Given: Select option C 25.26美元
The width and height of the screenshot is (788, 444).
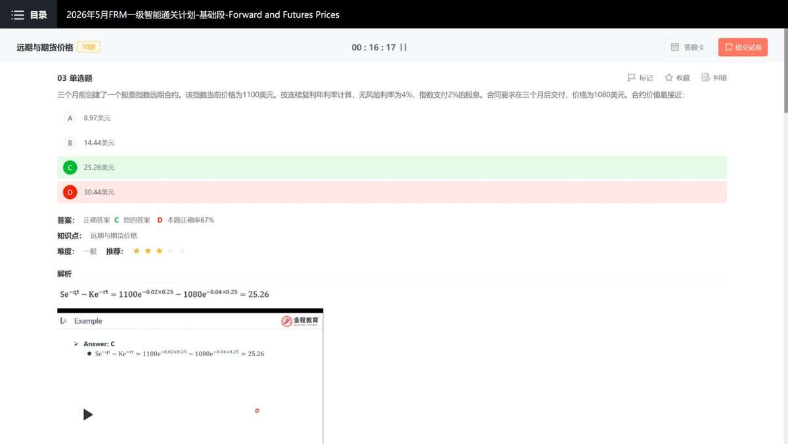Looking at the screenshot, I should [392, 167].
